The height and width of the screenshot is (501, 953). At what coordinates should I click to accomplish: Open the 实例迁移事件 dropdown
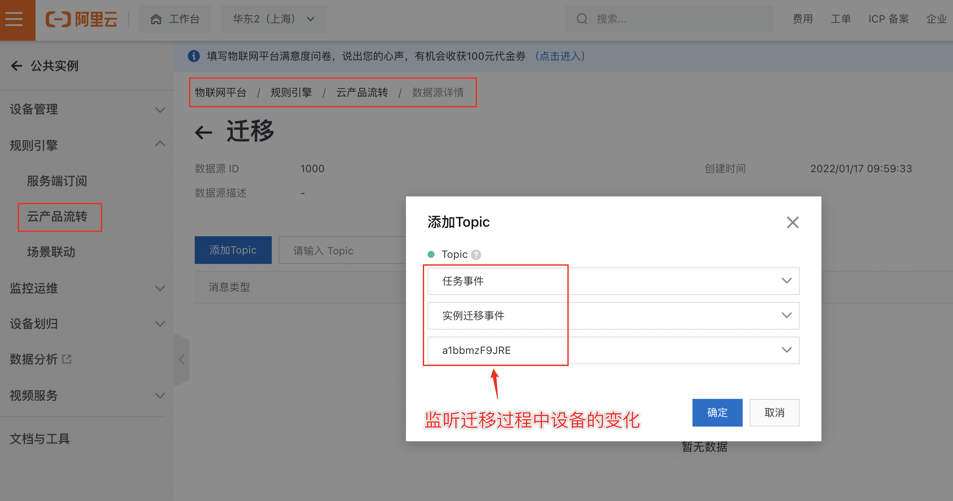pos(613,316)
